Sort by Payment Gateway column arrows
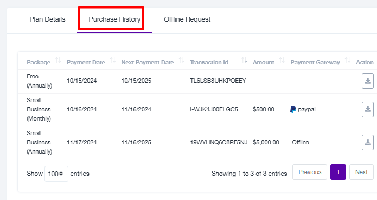The image size is (377, 200). pos(347,60)
